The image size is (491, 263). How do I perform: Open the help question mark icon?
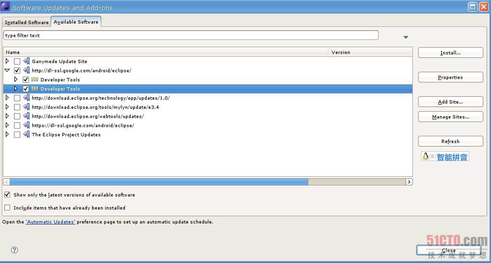[14, 250]
